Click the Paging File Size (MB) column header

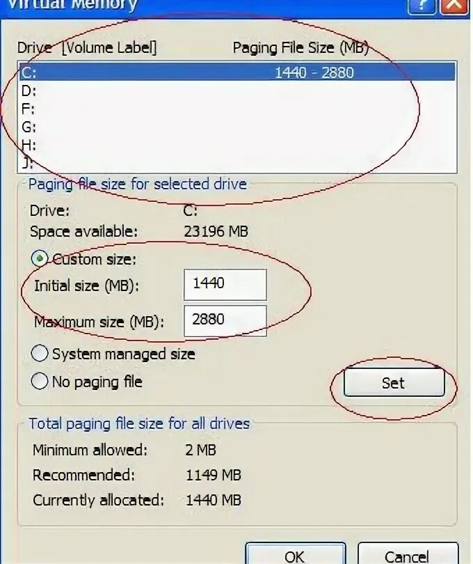(x=300, y=48)
